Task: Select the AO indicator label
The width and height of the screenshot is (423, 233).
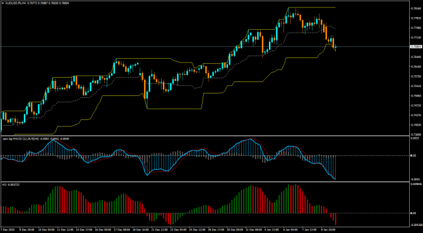Action: (4, 184)
